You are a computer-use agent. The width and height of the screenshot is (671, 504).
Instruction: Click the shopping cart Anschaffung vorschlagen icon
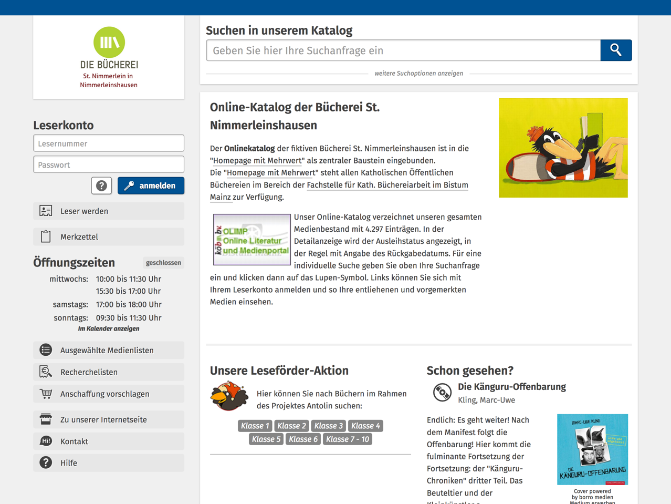(46, 394)
